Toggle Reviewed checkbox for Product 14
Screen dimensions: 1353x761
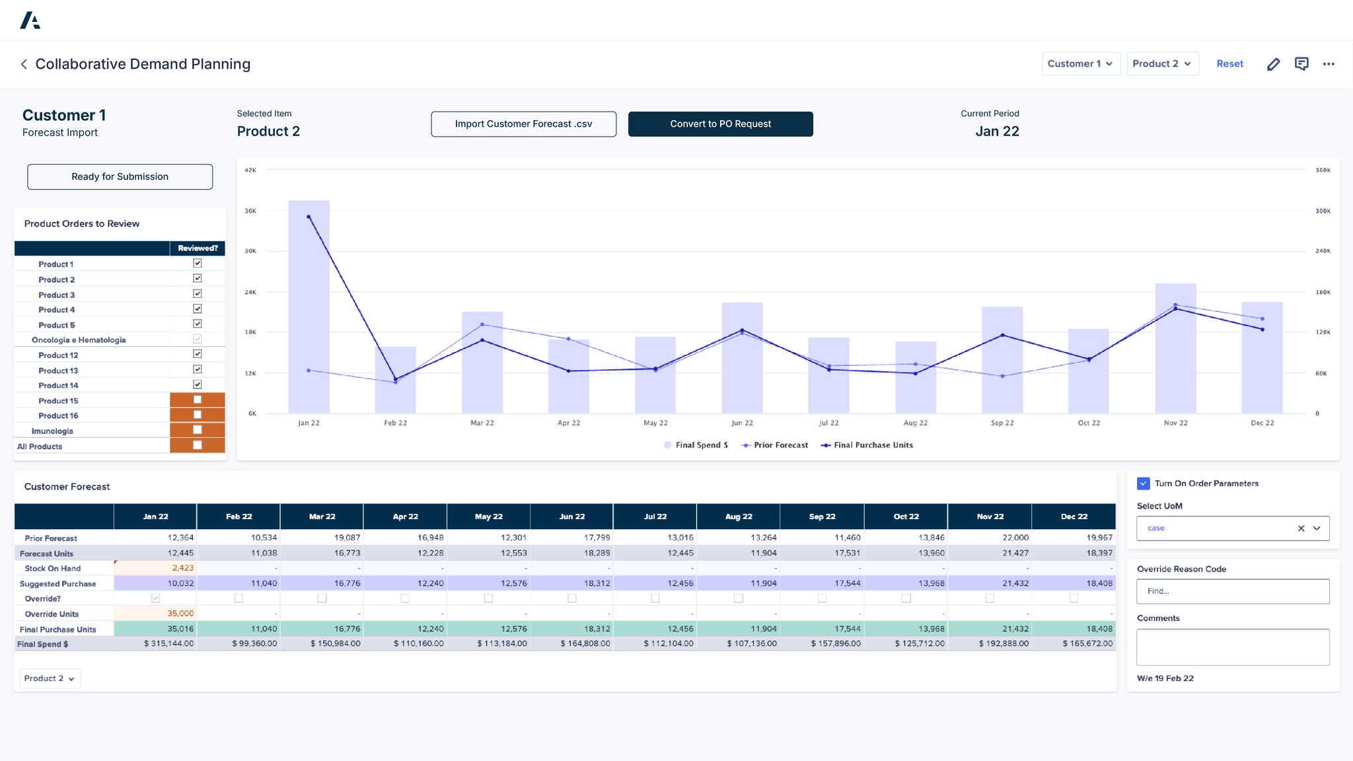(x=197, y=384)
